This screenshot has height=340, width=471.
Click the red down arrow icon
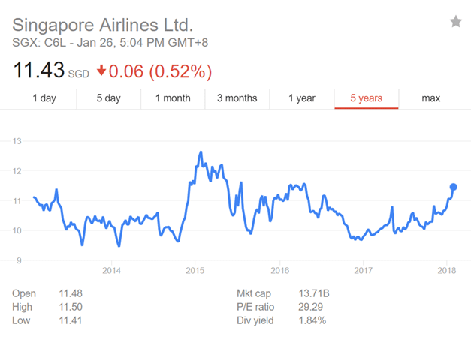coord(101,72)
